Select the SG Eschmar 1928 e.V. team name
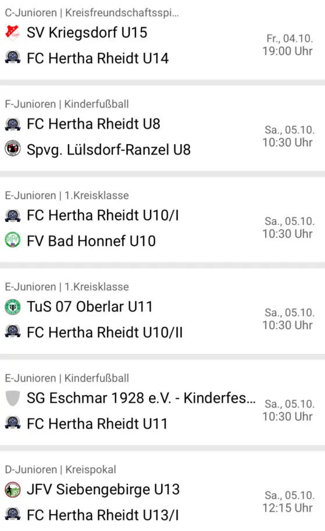The width and height of the screenshot is (325, 531). pyautogui.click(x=141, y=399)
